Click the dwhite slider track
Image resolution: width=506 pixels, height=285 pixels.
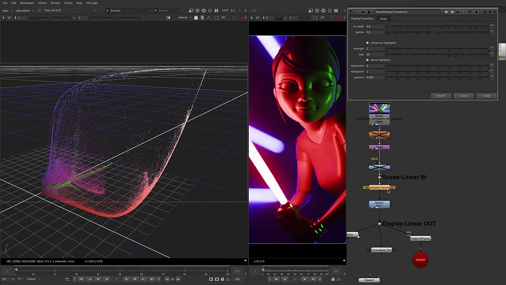437,32
